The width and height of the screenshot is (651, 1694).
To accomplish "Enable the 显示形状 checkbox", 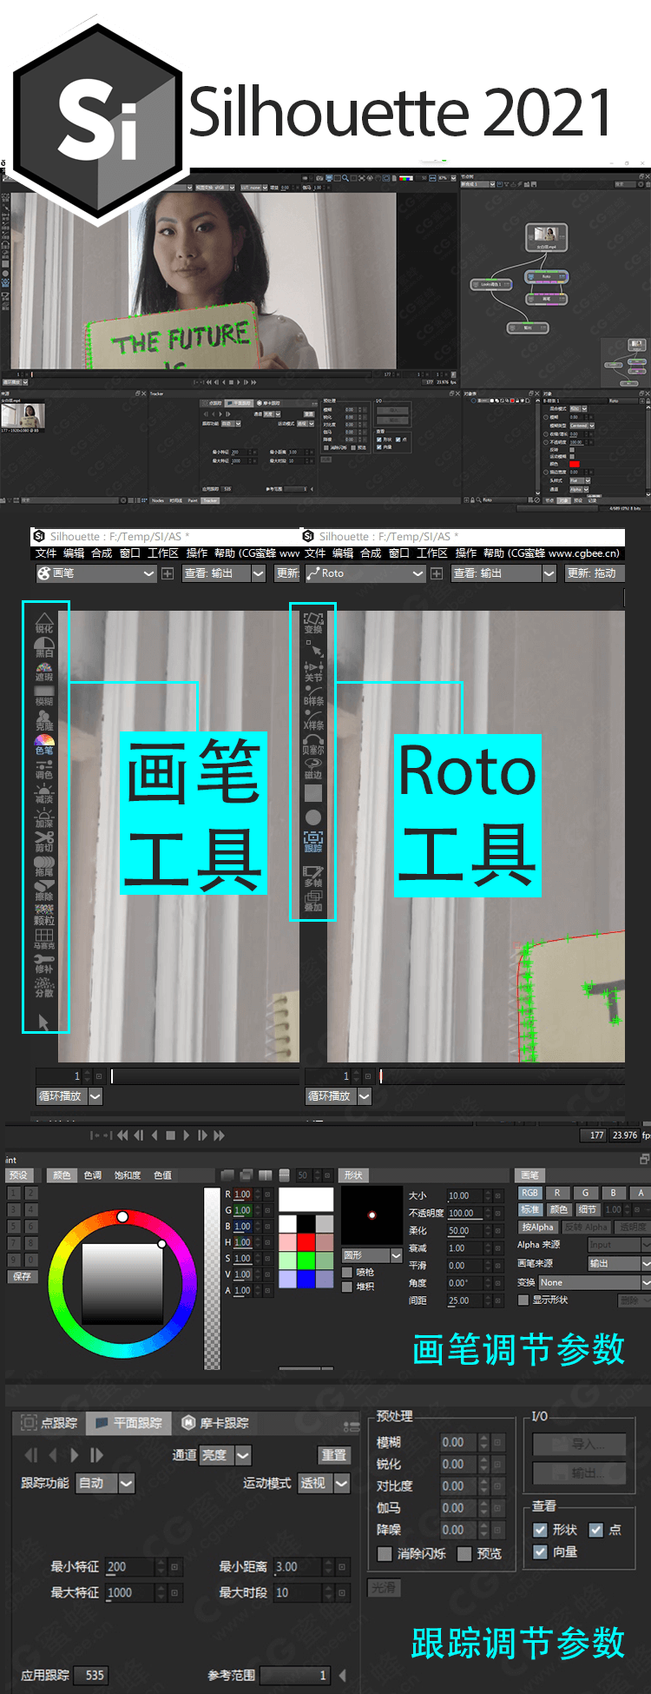I will [523, 1300].
